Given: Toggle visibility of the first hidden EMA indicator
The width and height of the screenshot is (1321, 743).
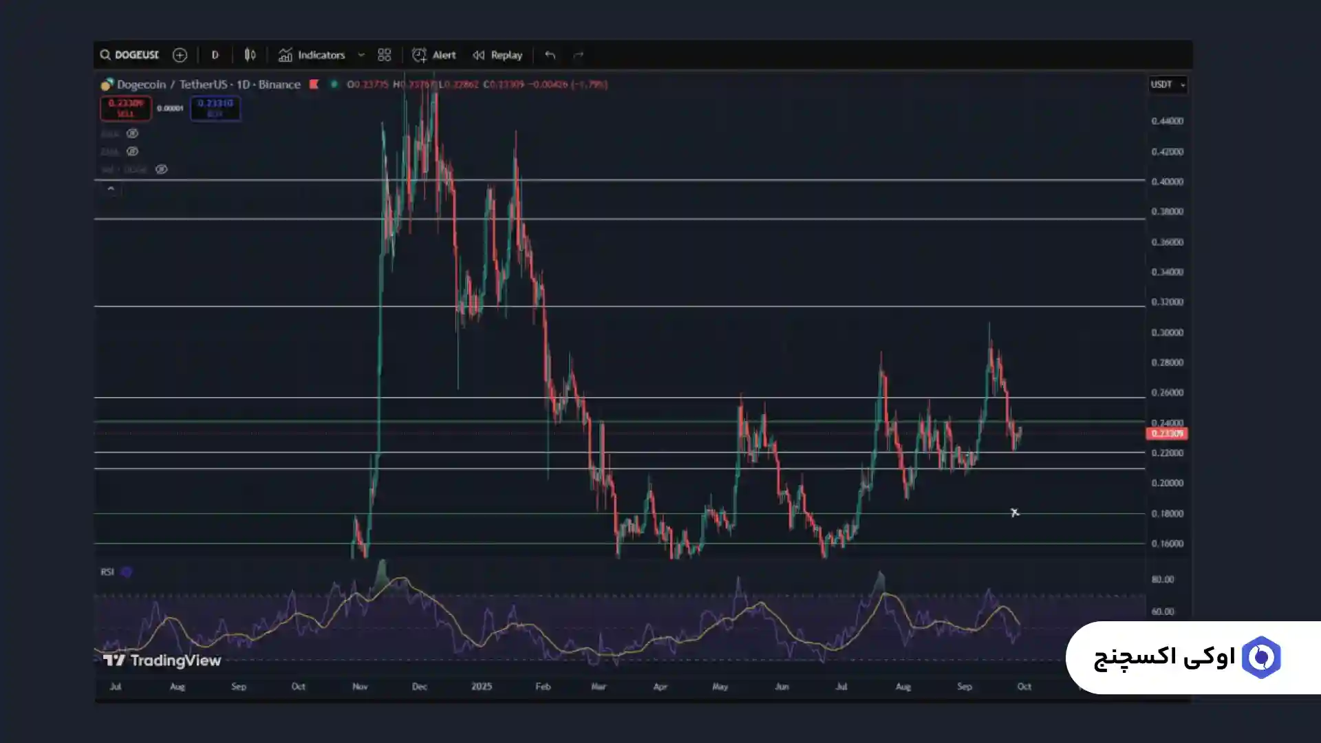Looking at the screenshot, I should pos(132,133).
